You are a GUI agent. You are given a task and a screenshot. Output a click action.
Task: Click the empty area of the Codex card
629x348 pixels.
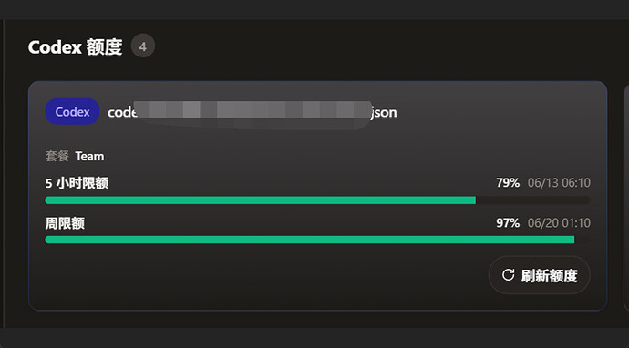261,277
